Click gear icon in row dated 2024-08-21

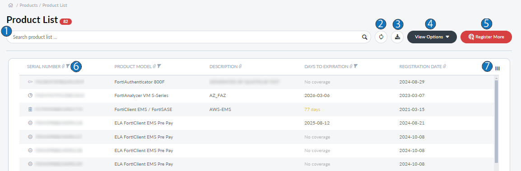pyautogui.click(x=30, y=123)
